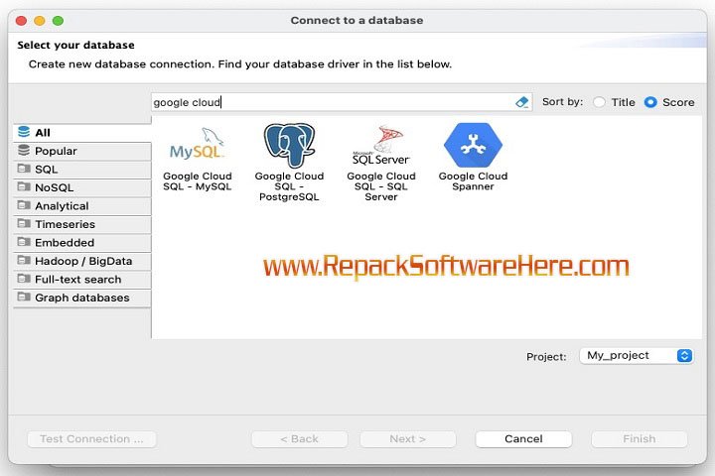
Task: Click the Timeseries category folder icon
Action: (x=24, y=224)
